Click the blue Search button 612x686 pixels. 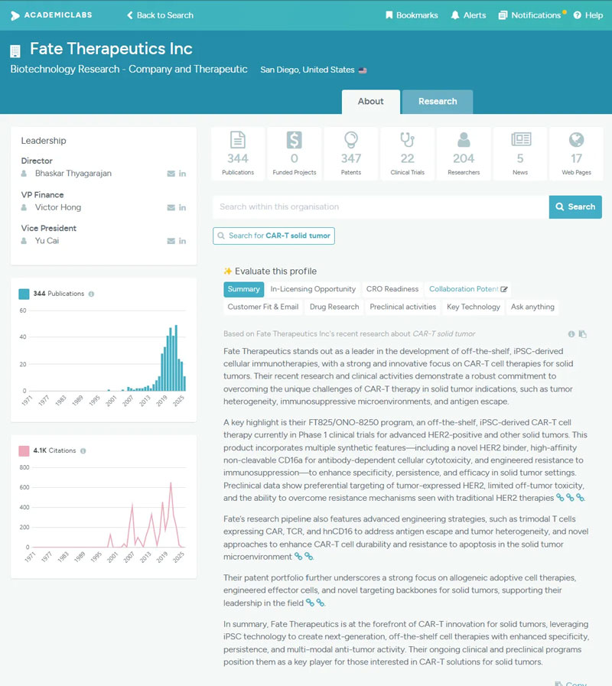click(575, 207)
